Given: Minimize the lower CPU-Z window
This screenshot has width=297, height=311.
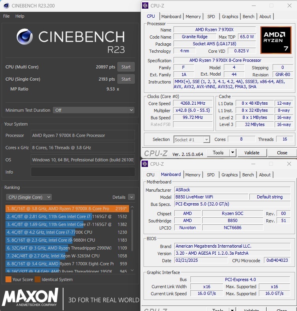Looking at the screenshot, I should point(253,164).
